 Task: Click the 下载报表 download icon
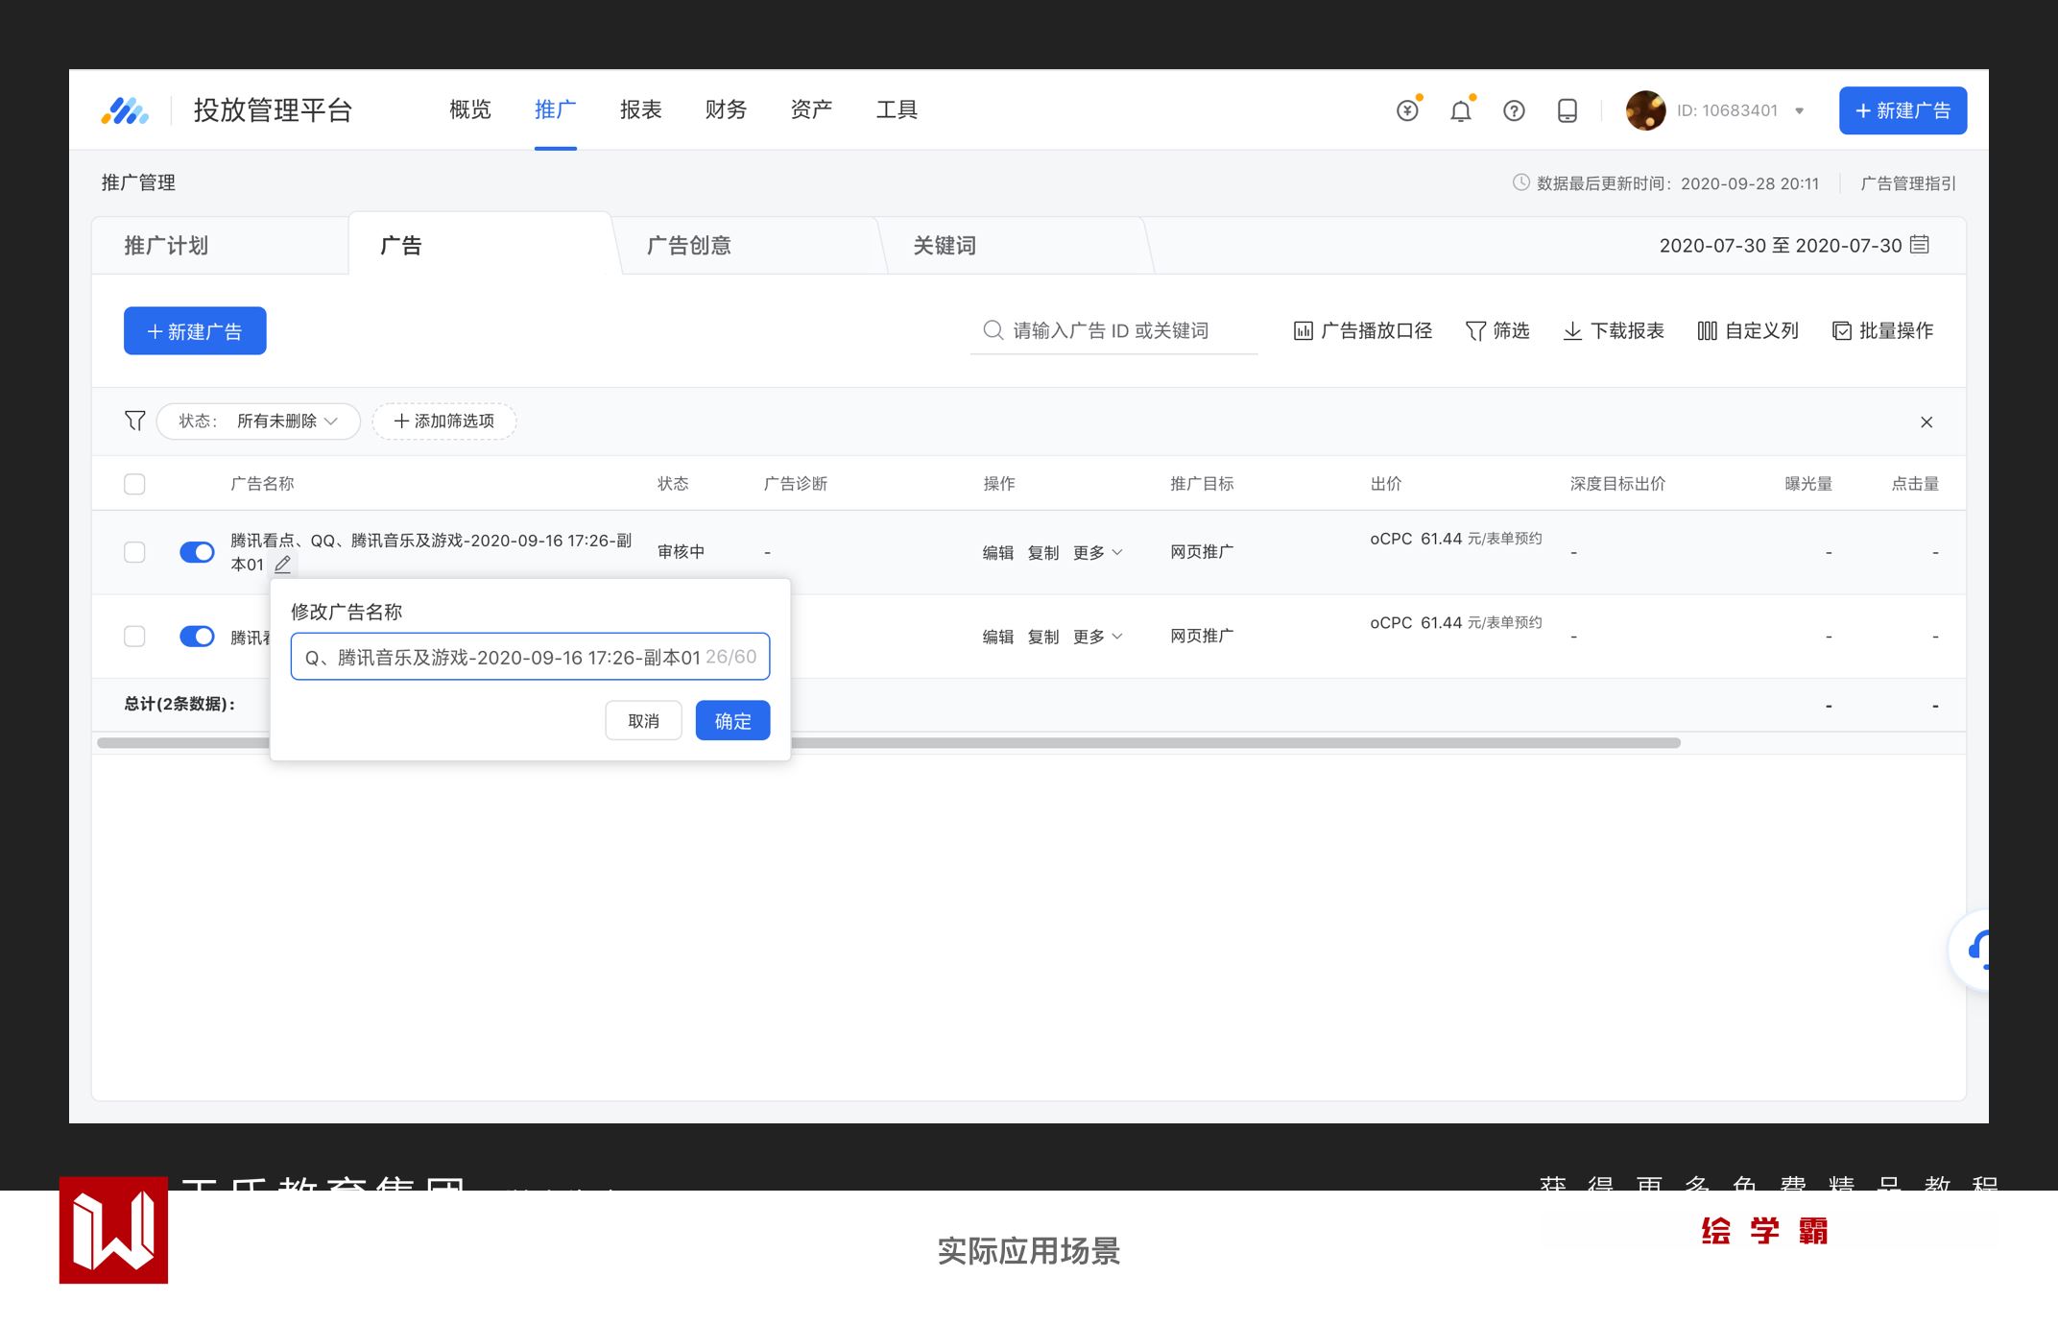1572,331
